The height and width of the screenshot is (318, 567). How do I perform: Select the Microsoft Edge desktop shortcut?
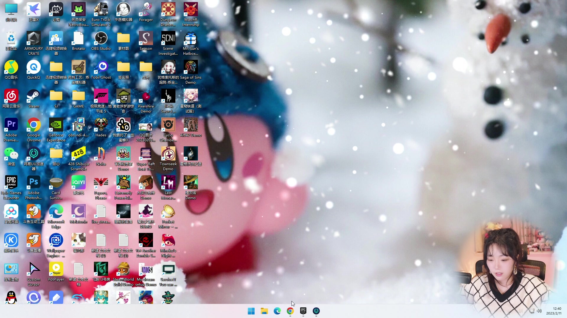point(56,217)
